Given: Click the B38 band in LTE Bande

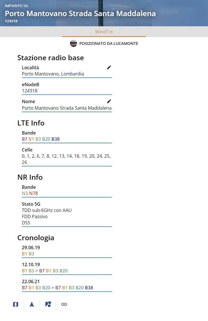Looking at the screenshot, I should [x=56, y=139].
